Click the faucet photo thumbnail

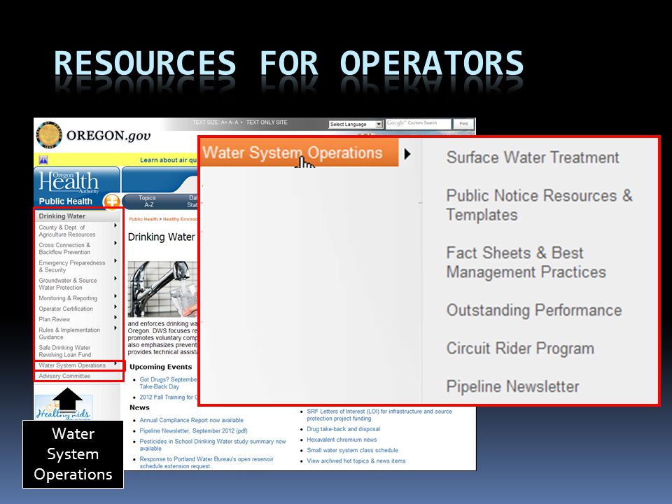coord(162,289)
